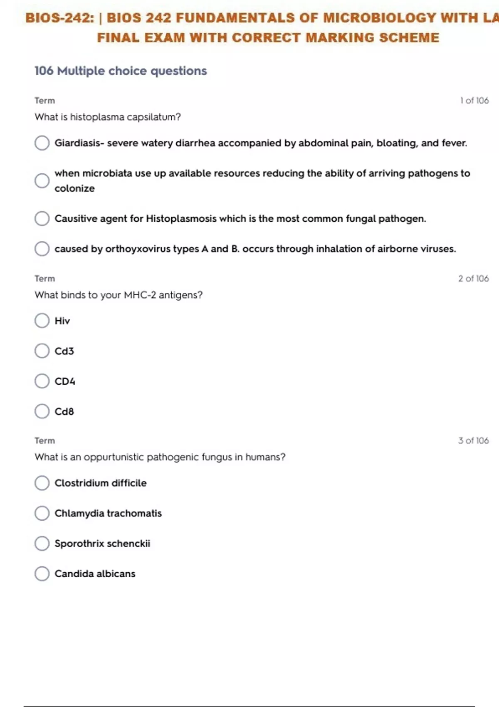Screen dimensions: 499x707
Task: Select Clostridium difficile radio option
Action: click(x=42, y=483)
